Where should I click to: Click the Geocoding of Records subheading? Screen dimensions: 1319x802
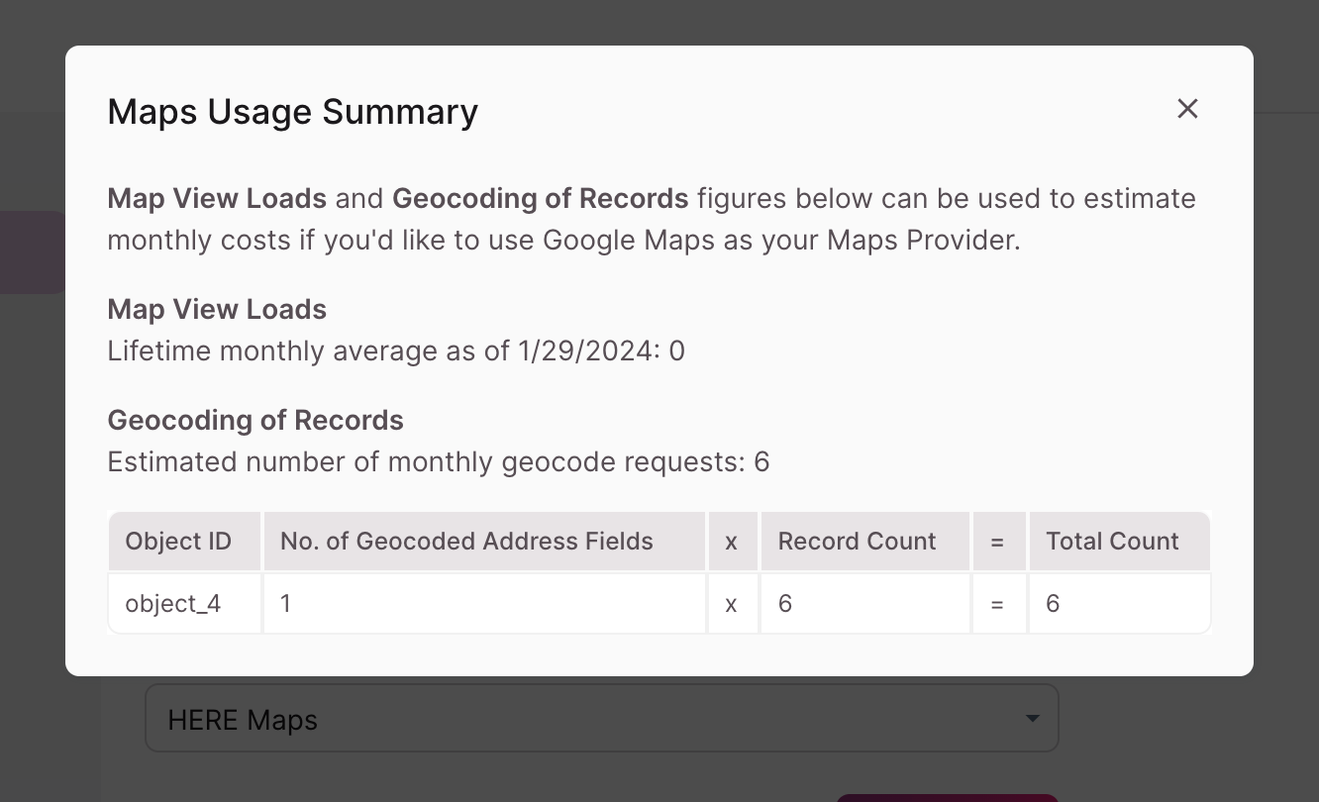point(255,421)
